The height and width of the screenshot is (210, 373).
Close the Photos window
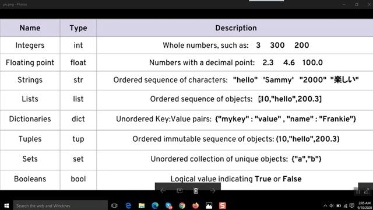click(369, 4)
